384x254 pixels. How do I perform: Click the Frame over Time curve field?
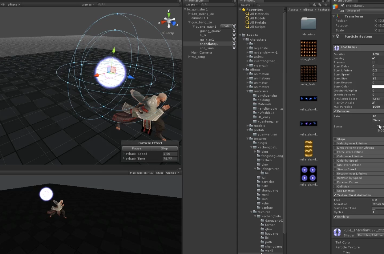pos(378,208)
